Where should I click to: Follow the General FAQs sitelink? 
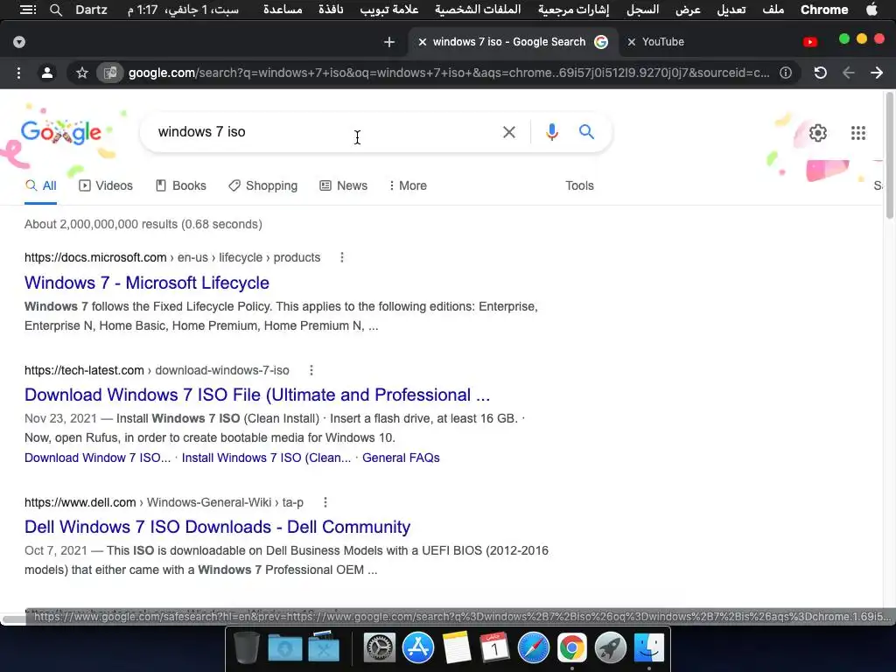[401, 458]
